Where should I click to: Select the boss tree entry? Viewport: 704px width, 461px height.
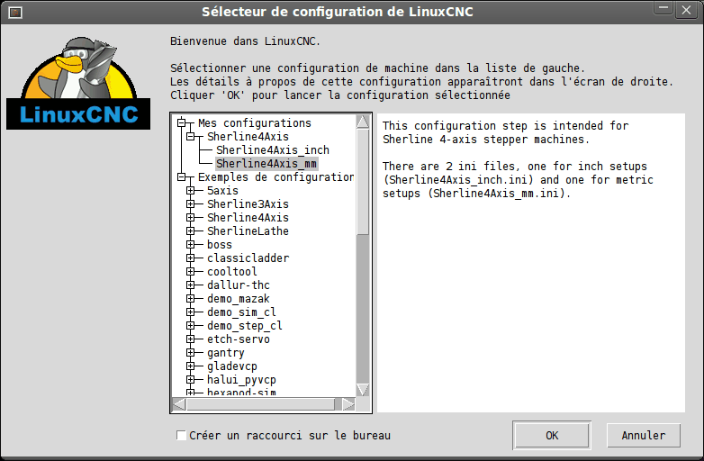point(220,244)
